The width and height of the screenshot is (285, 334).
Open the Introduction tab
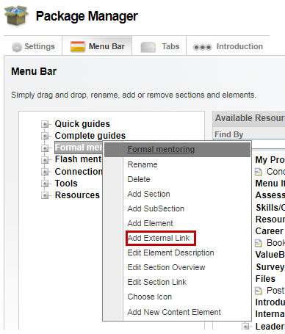point(228,46)
